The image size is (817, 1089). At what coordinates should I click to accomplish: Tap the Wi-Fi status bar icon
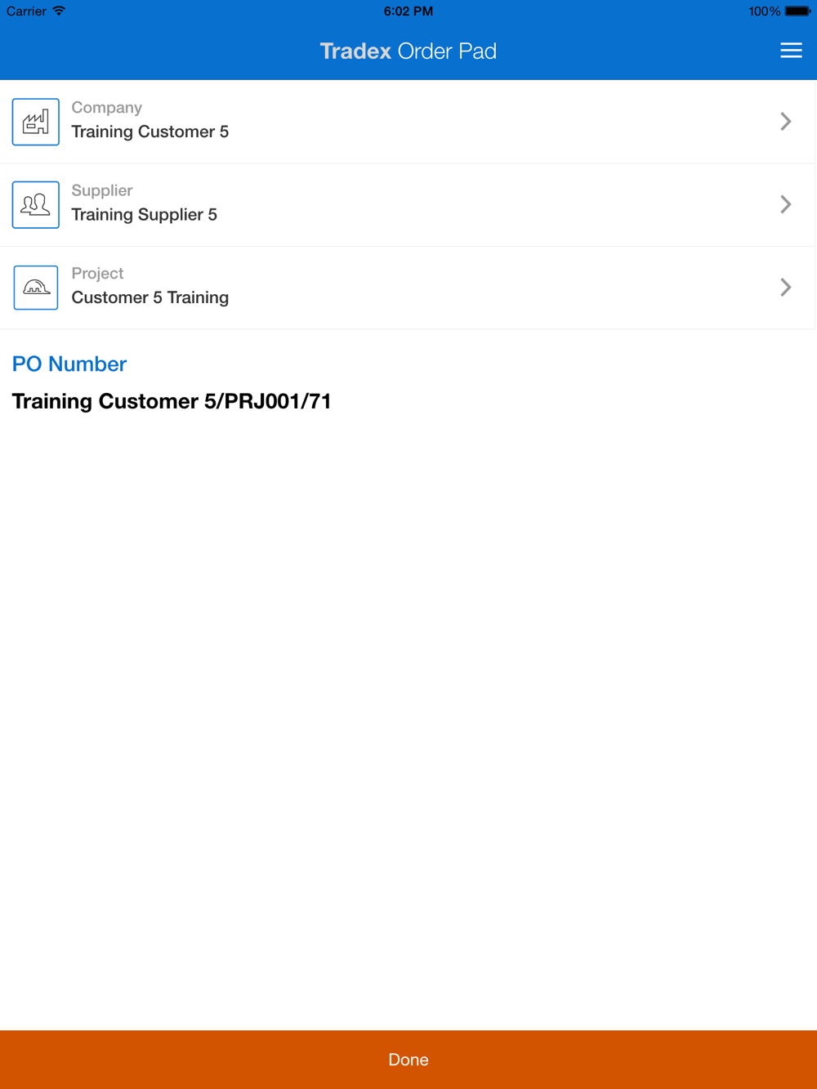[59, 11]
